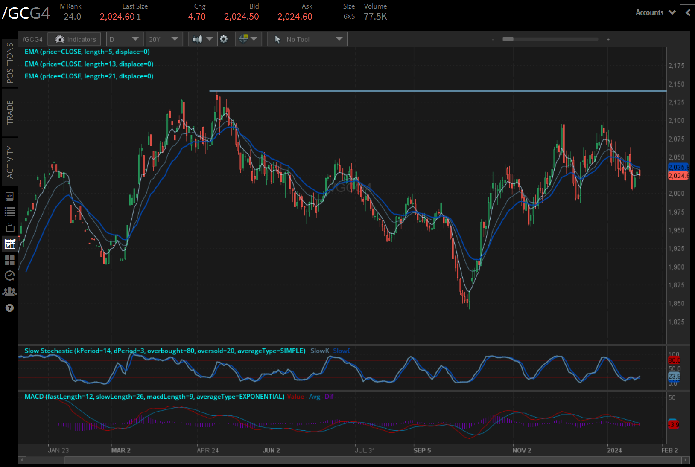This screenshot has width=695, height=467.
Task: Open the No Tool drawing dropdown
Action: (307, 39)
